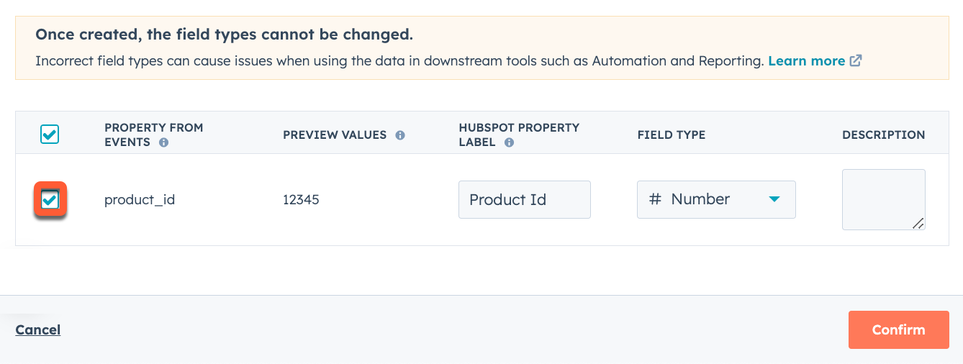This screenshot has height=364, width=963.
Task: Click the info icon next to Preview Values
Action: tap(400, 135)
